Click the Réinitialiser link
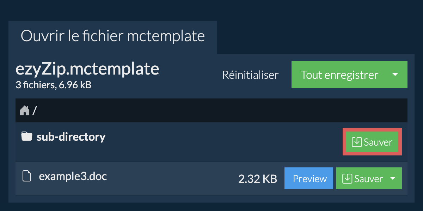 point(250,75)
